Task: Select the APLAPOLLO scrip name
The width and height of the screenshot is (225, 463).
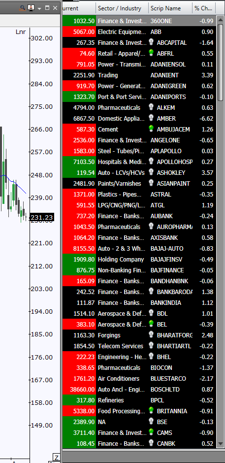Action: [x=166, y=151]
